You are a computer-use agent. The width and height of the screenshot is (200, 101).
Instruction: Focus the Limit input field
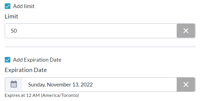(x=91, y=31)
